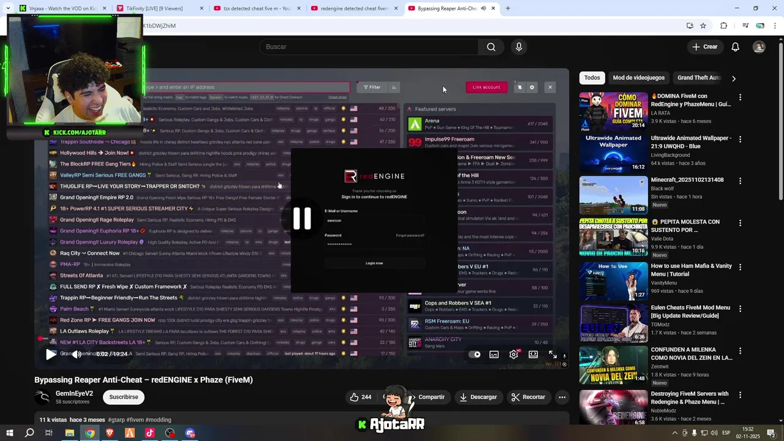Image resolution: width=784 pixels, height=441 pixels.
Task: Open the GemInEyeV2 channel avatar
Action: pos(42,397)
